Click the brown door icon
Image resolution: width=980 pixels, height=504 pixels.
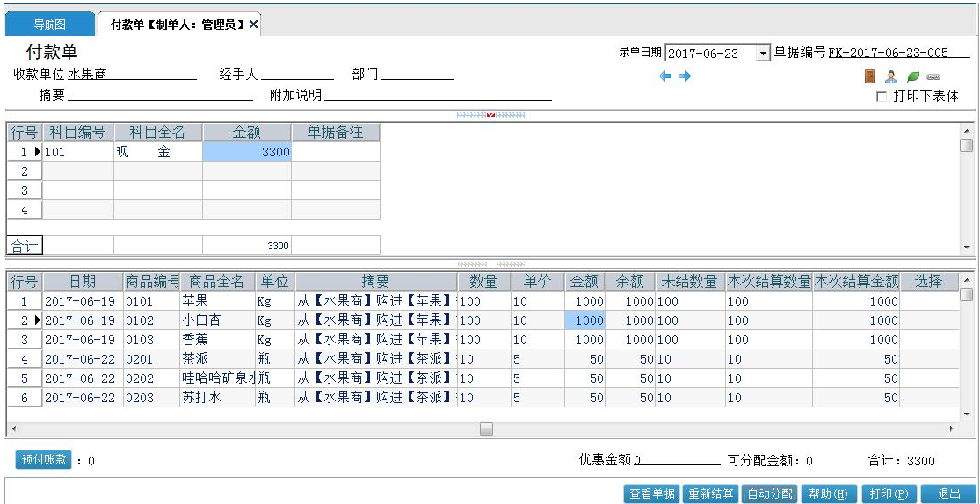click(869, 76)
